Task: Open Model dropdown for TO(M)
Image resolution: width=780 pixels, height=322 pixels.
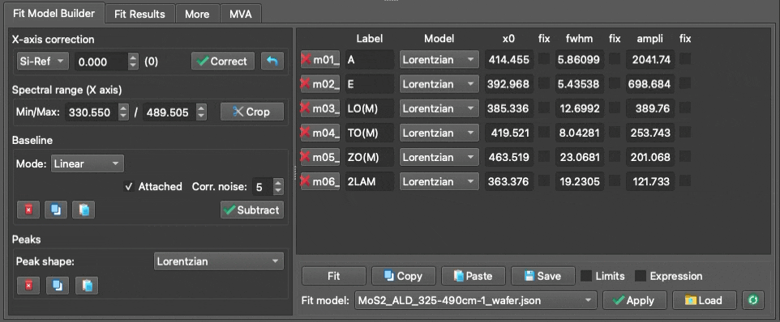Action: (439, 133)
